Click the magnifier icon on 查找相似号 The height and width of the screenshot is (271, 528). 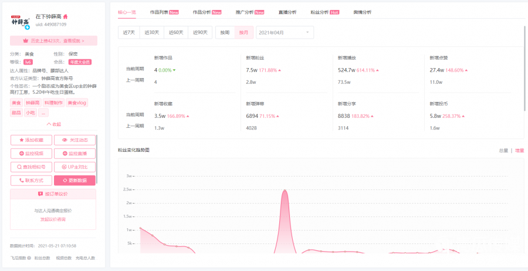[19, 167]
